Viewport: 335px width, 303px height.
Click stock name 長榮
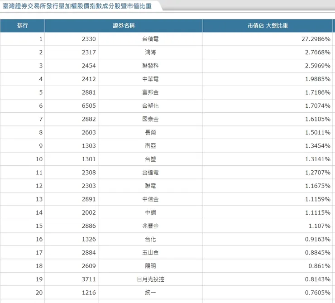click(150, 133)
